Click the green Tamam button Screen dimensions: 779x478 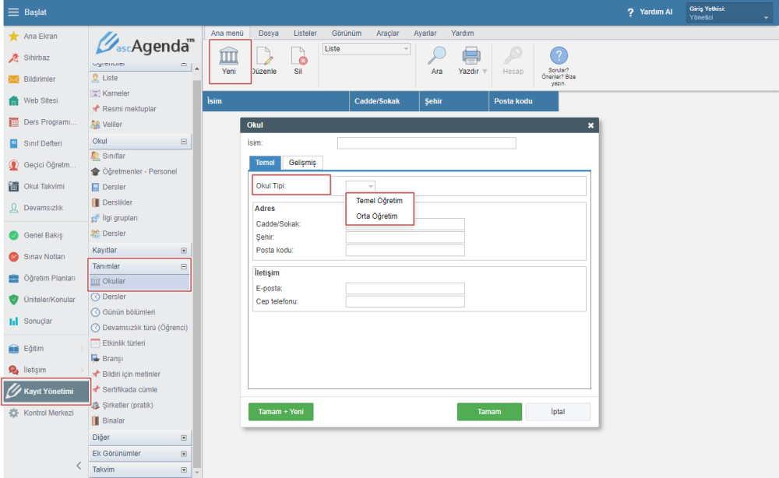pyautogui.click(x=489, y=412)
